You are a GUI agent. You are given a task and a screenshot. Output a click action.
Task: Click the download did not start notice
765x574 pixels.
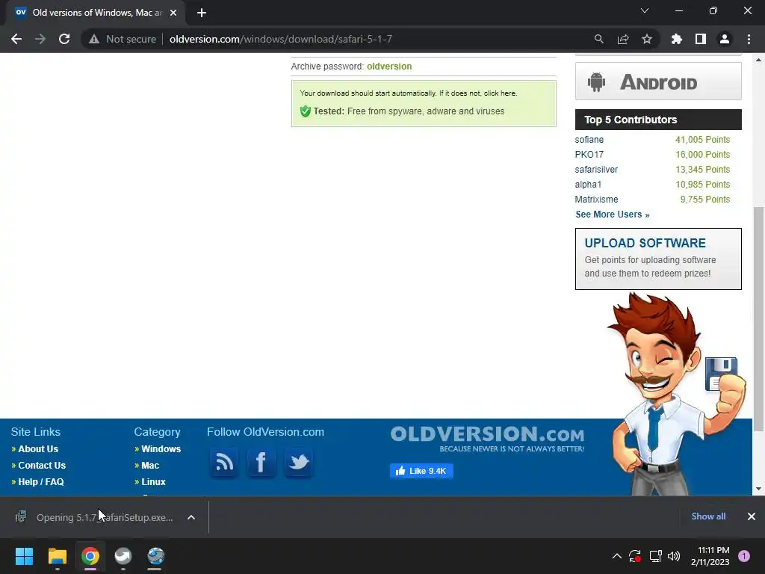coord(409,93)
